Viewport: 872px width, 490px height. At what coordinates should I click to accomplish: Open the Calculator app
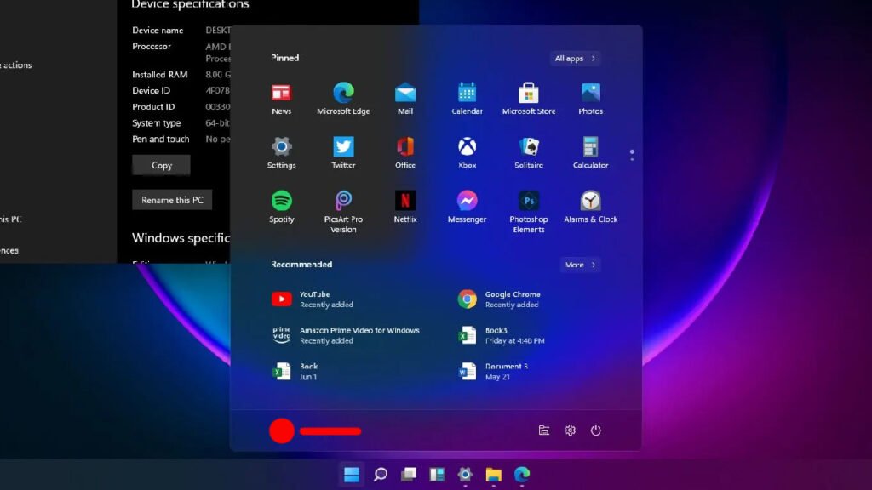click(x=590, y=149)
